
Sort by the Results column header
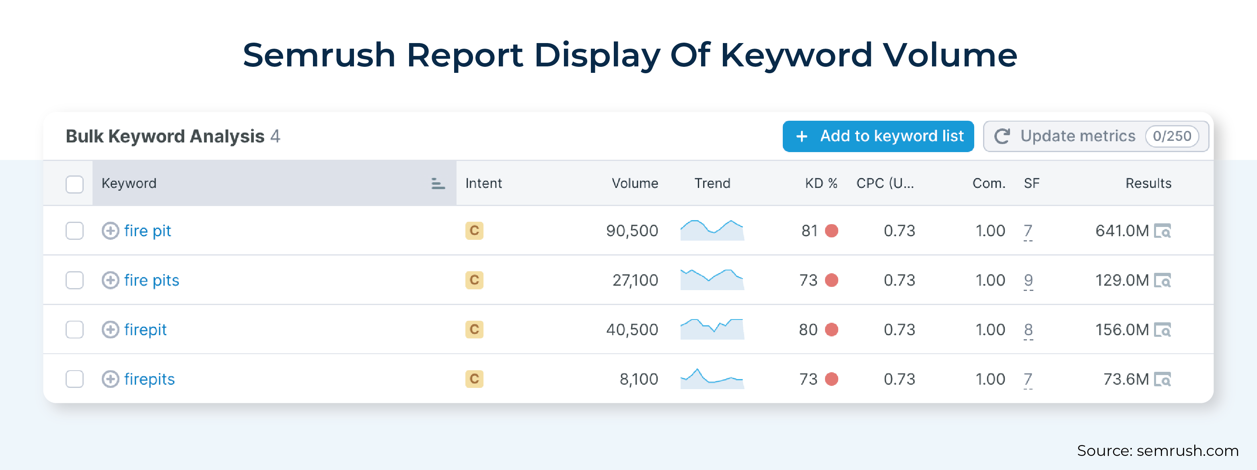[1148, 183]
